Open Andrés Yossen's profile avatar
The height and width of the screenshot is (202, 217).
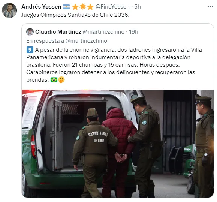point(9,10)
